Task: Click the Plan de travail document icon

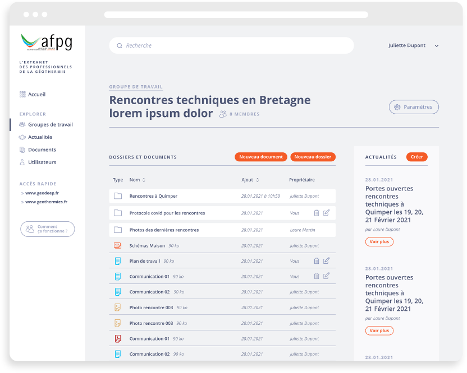Action: (x=118, y=261)
